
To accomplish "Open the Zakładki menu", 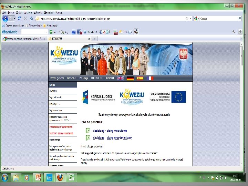I will click(x=38, y=12).
